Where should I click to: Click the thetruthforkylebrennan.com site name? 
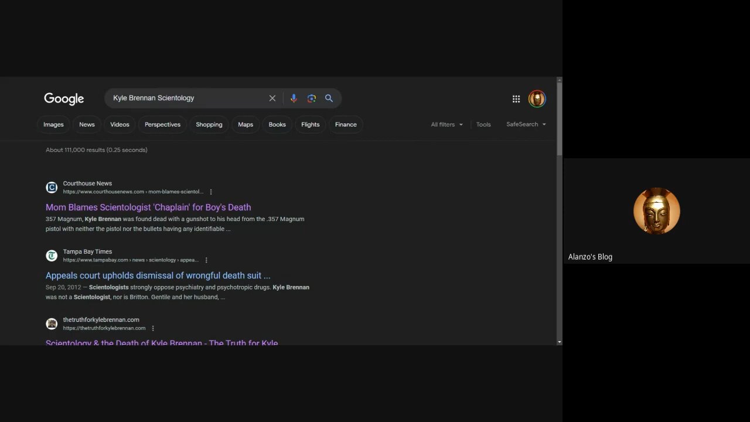101,319
